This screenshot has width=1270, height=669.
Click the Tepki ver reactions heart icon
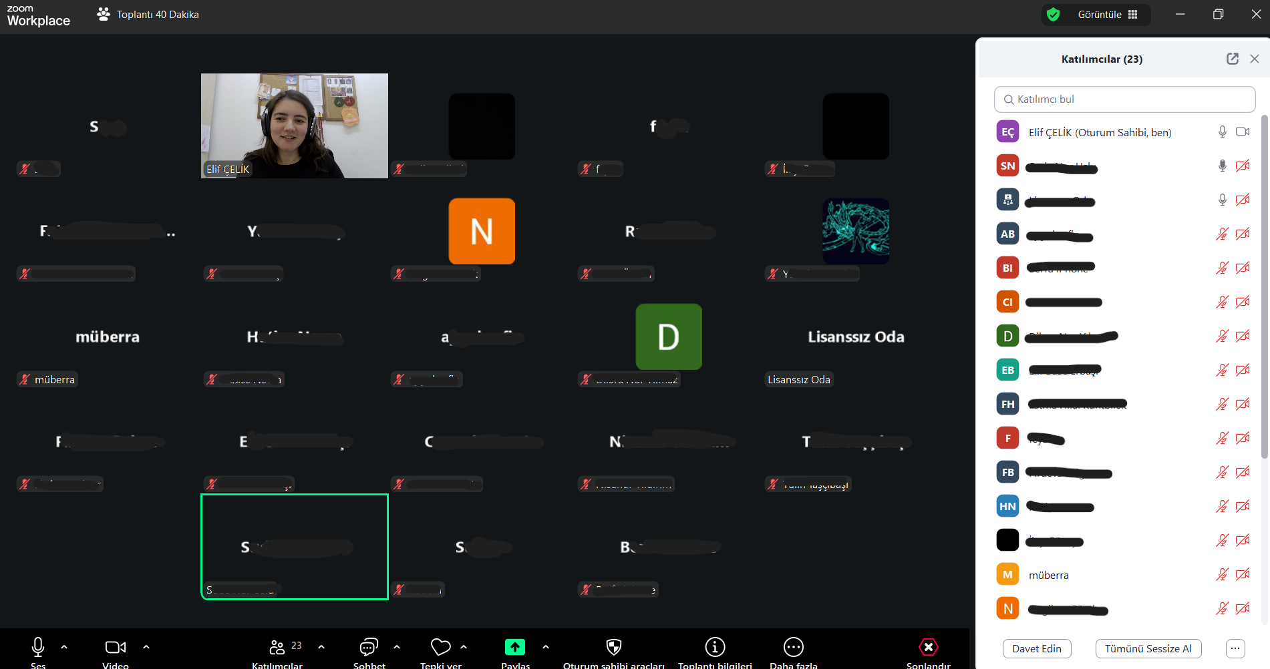point(440,647)
